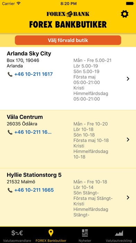Tap the currency converter icon in the bottom bar

click(17, 233)
